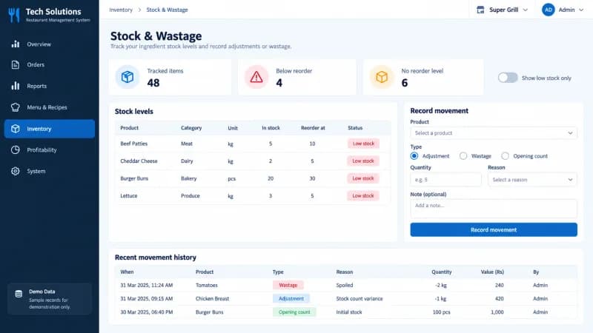Screen dimensions: 593x333
Task: Click the Spoiled reason text
Action: [345, 285]
